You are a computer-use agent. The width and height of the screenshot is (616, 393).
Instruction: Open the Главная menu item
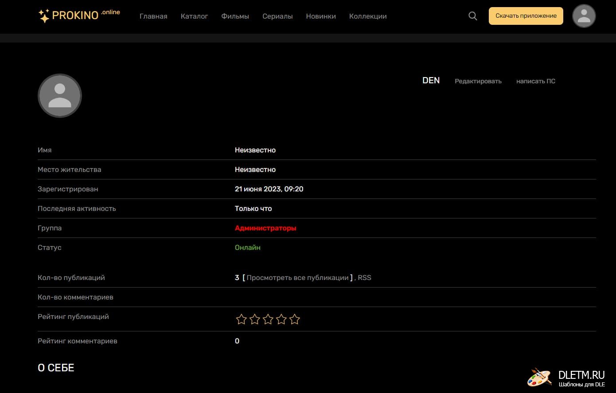(153, 16)
